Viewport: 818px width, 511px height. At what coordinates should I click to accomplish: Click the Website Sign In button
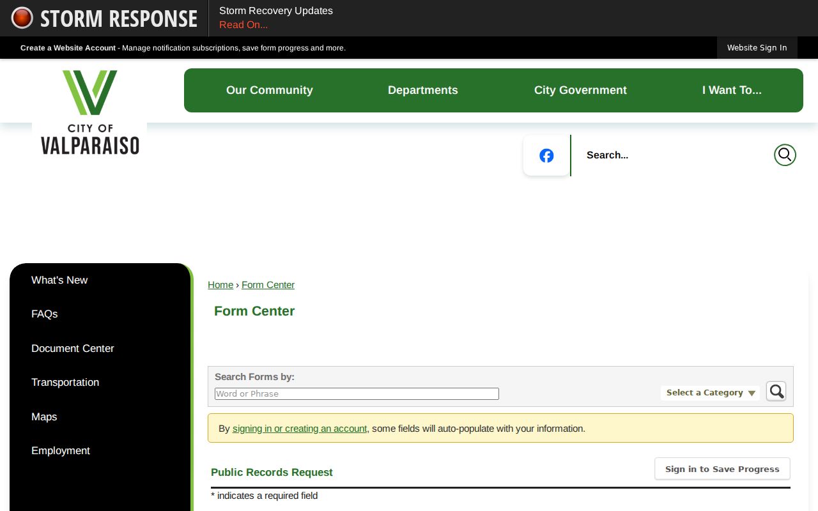[757, 48]
